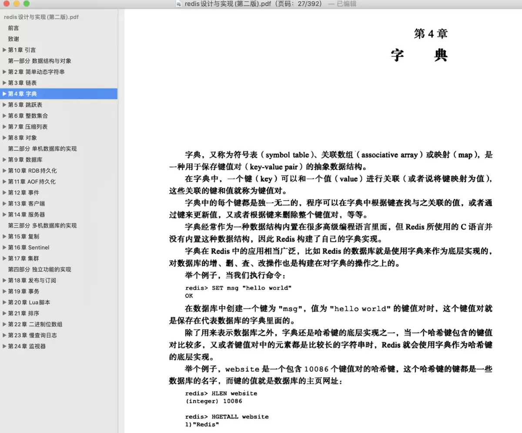Expand the 第1章 引言 disclosure triangle
The height and width of the screenshot is (433, 522).
point(4,50)
